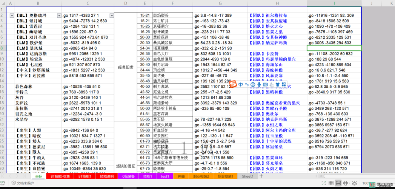Screen dimensions: 395x189
Task: Add a new sheet with the plus button
Action: coord(261,176)
